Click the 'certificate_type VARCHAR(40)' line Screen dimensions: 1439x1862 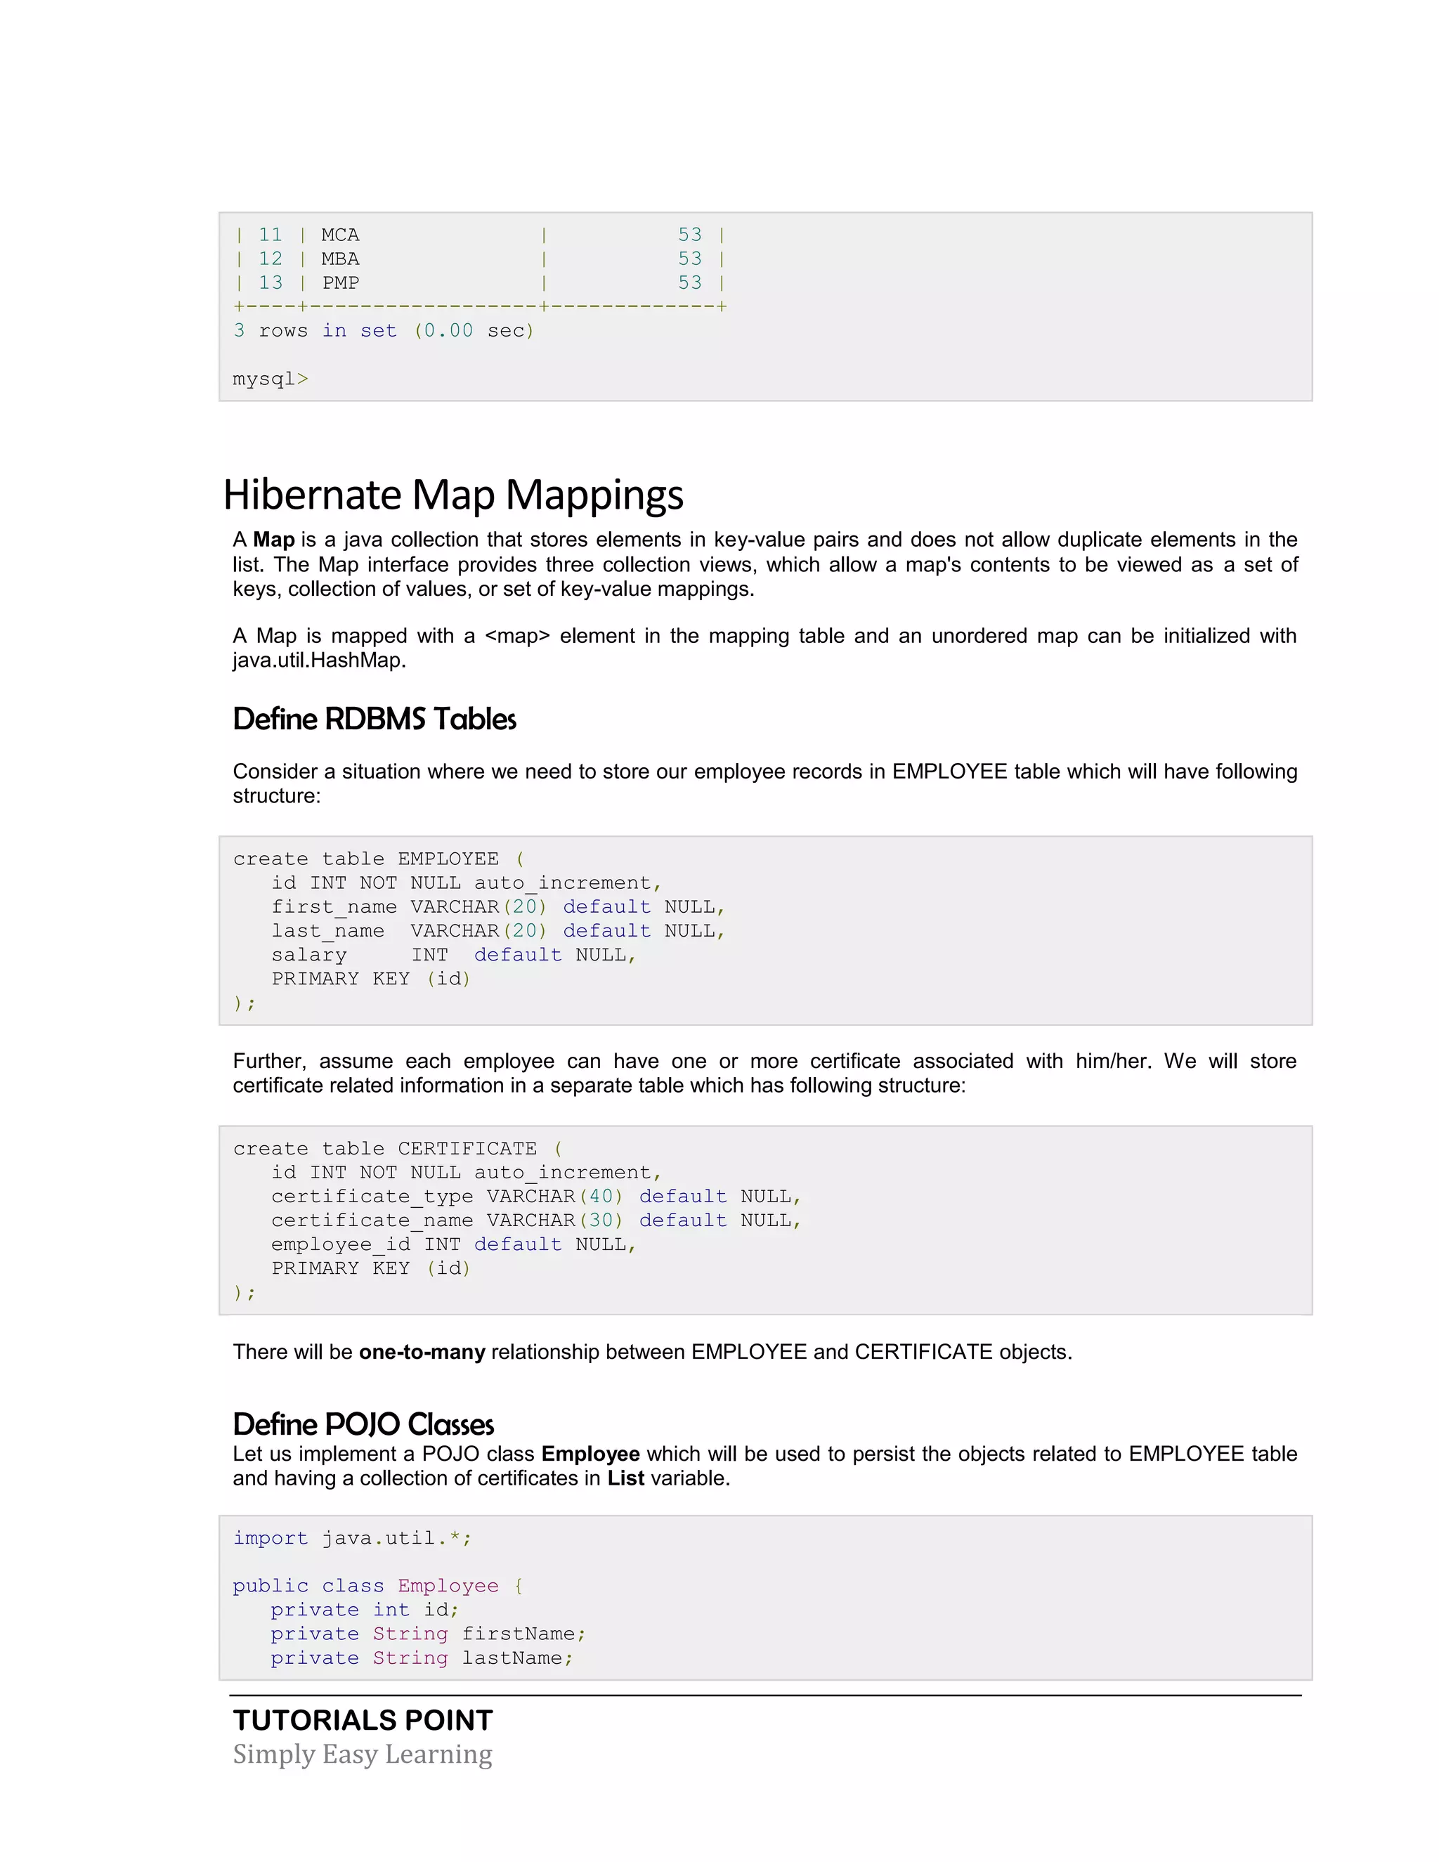click(x=536, y=1196)
